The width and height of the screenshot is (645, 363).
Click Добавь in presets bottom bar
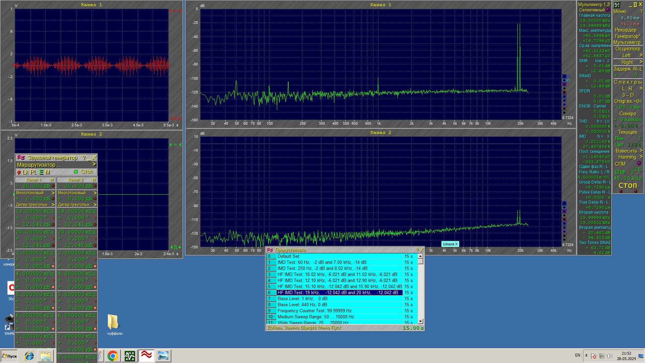coord(275,328)
